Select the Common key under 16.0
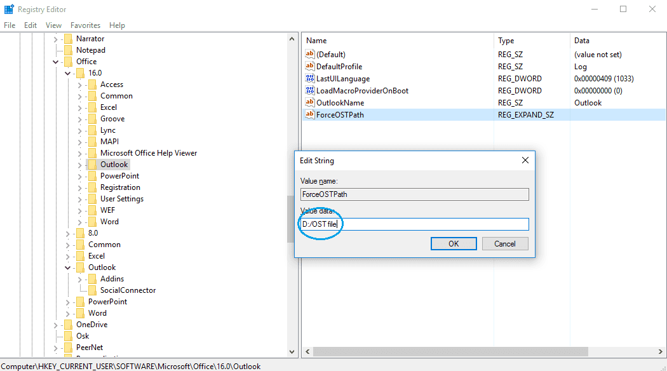The height and width of the screenshot is (371, 667). (x=116, y=96)
